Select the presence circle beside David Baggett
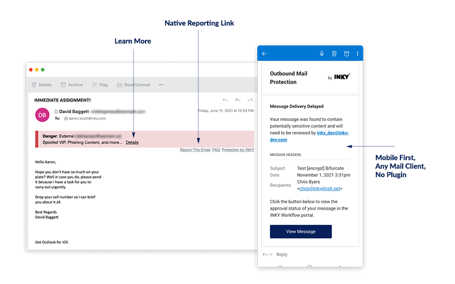The width and height of the screenshot is (455, 284). point(56,111)
